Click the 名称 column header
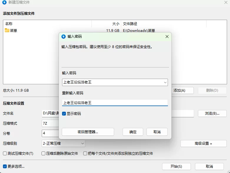230x173 pixels. coord(47,24)
